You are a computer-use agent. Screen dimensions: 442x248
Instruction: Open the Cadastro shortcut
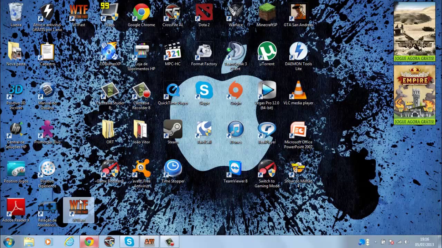(47, 54)
